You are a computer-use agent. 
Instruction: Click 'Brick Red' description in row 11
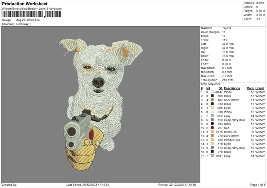(230, 132)
